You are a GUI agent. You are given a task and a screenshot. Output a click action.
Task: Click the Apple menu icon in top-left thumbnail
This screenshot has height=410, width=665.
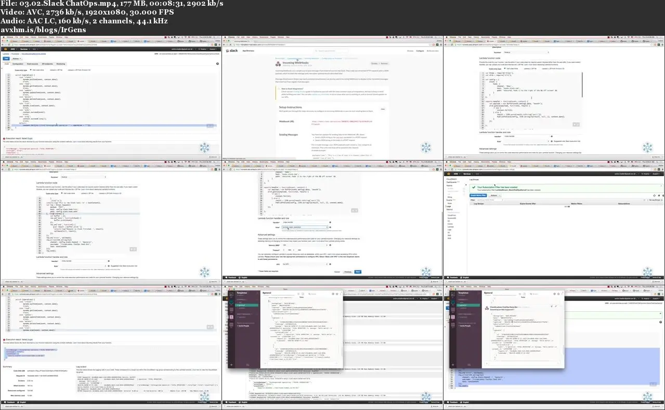pyautogui.click(x=4, y=37)
